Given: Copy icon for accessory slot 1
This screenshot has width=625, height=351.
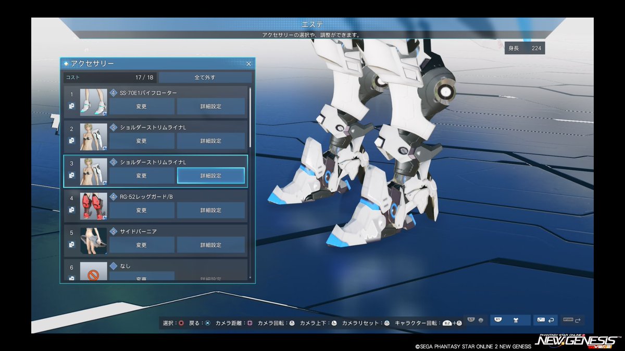Looking at the screenshot, I should click(72, 106).
